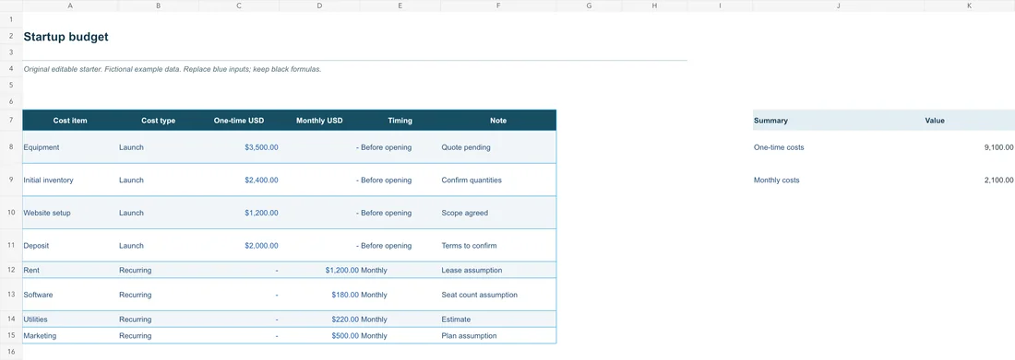Select row 12 header
The width and height of the screenshot is (1015, 360).
[11, 270]
